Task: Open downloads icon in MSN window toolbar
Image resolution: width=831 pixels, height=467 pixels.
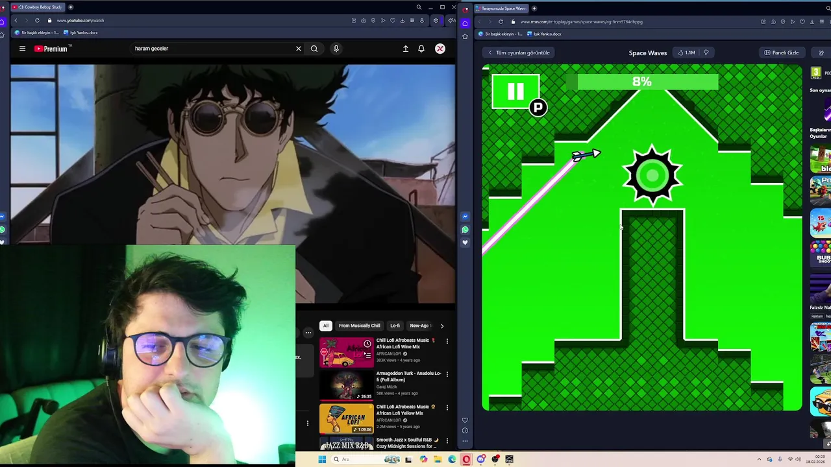Action: (x=812, y=21)
